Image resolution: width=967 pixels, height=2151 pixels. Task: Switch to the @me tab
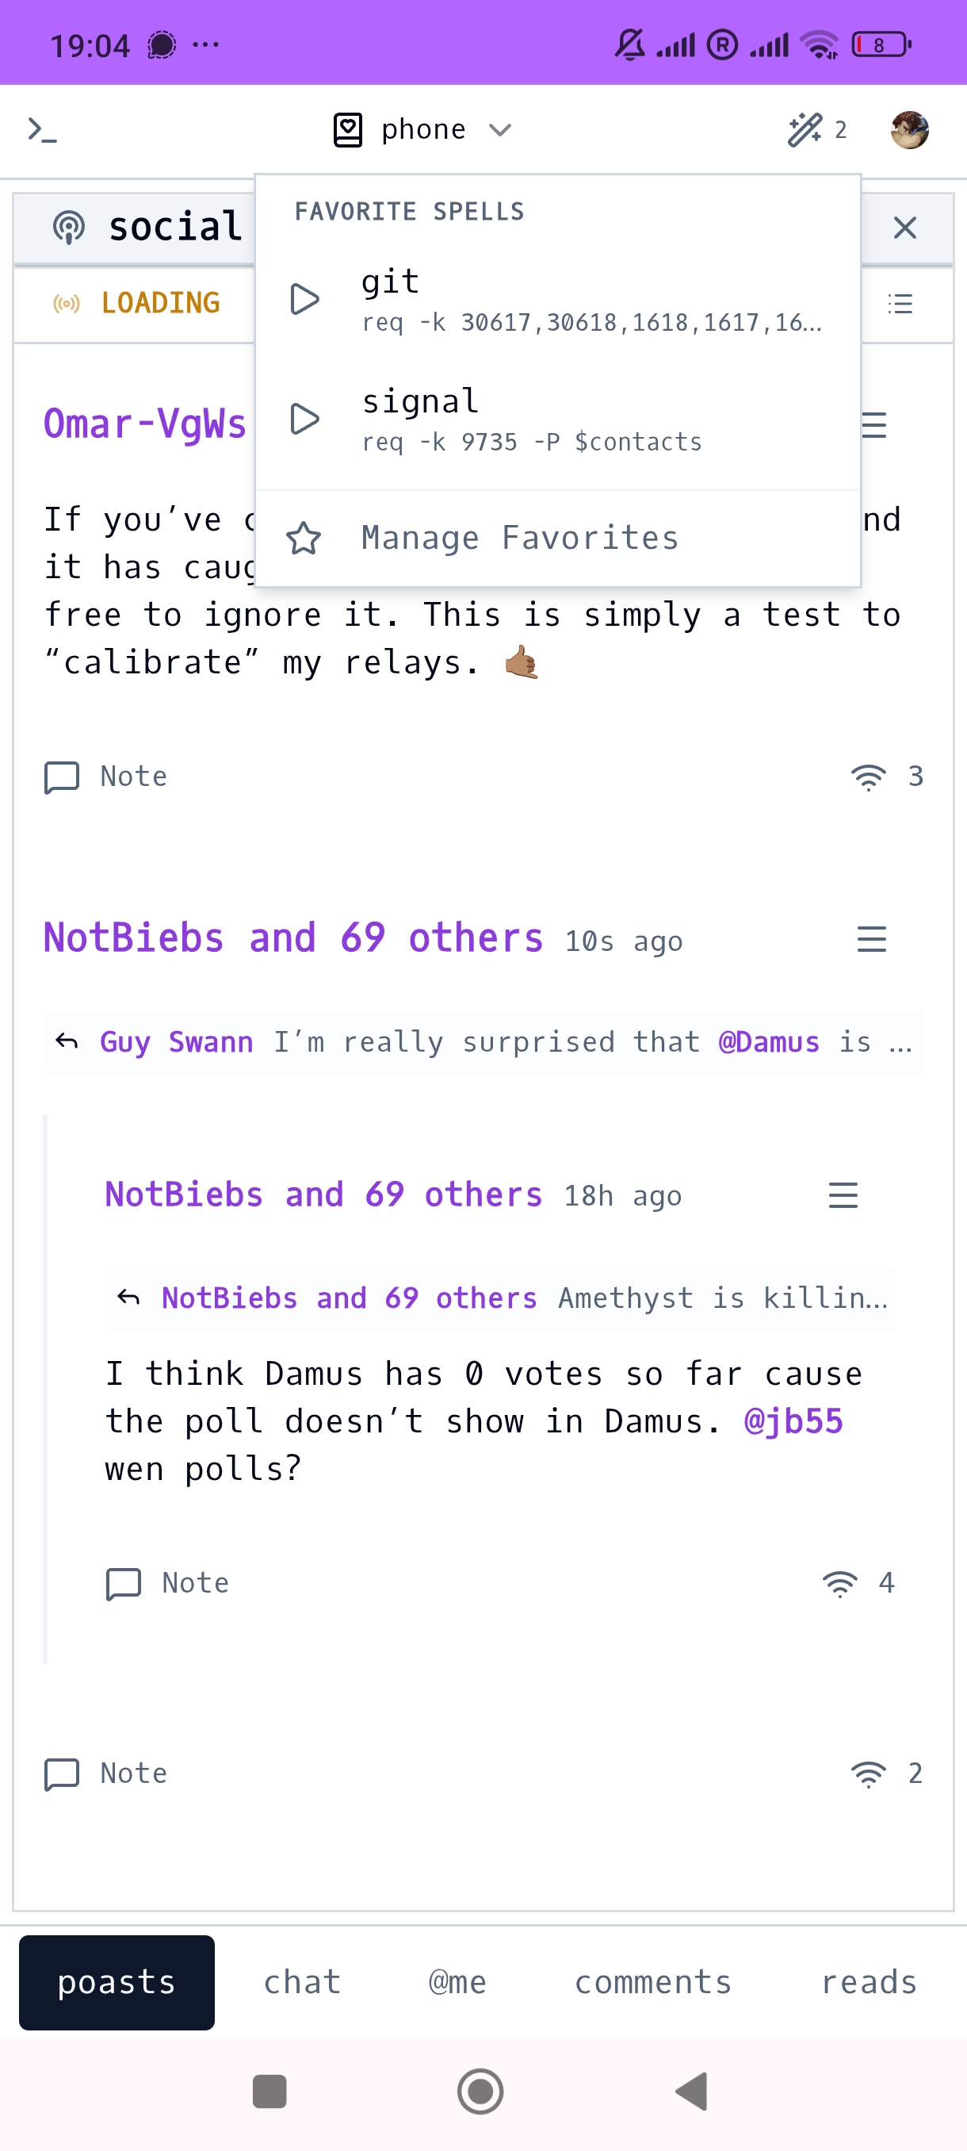tap(457, 1981)
